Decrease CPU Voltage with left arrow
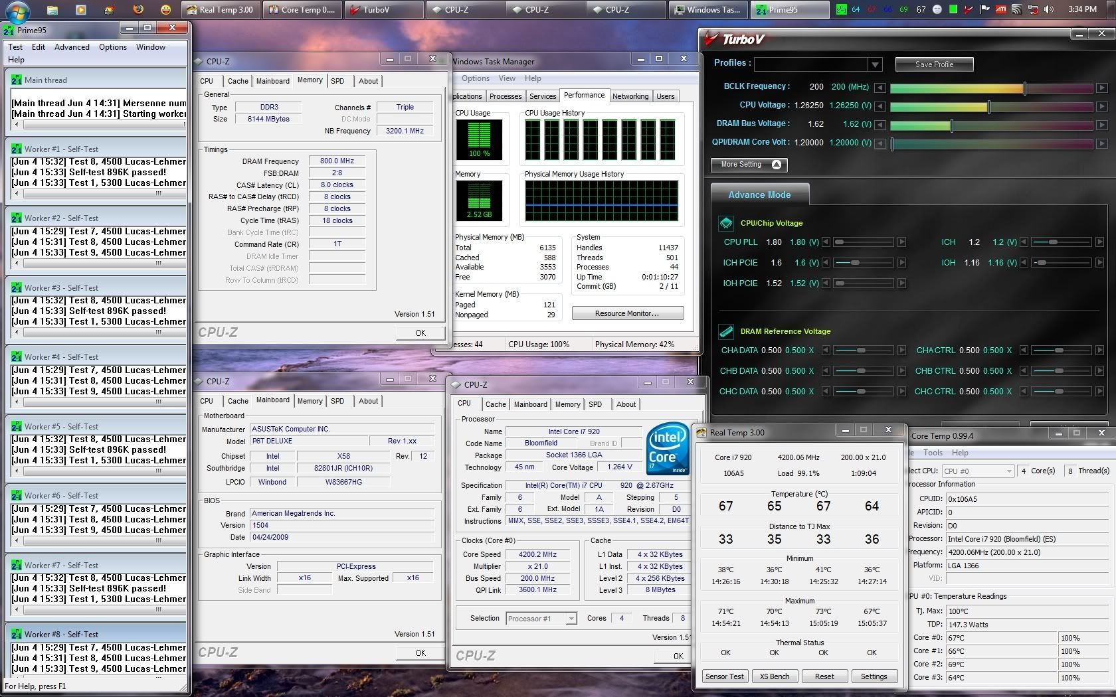 pos(880,106)
